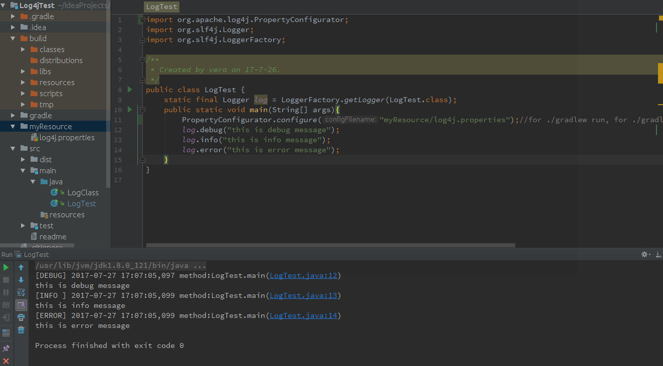Toggle soft-wrap in the Run console
The height and width of the screenshot is (366, 663).
point(21,292)
